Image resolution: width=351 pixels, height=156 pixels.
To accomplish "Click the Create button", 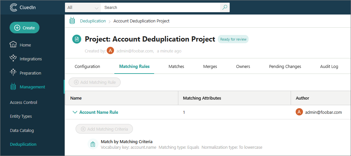I will [x=25, y=28].
